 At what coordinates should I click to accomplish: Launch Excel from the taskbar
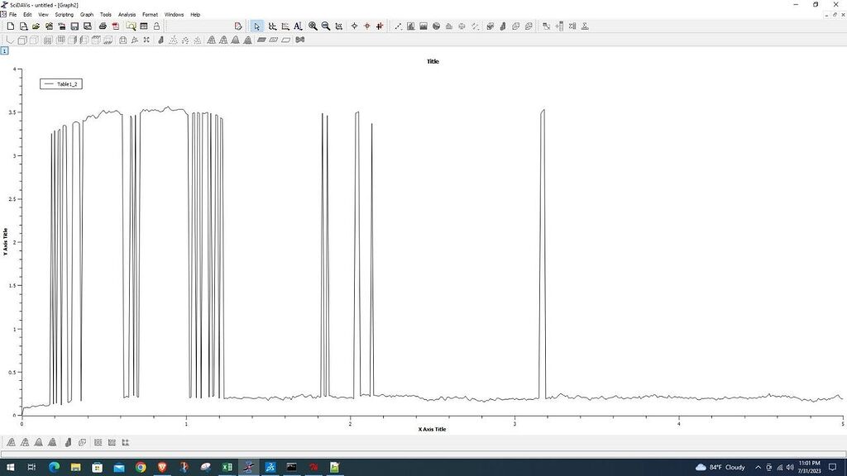click(x=226, y=467)
